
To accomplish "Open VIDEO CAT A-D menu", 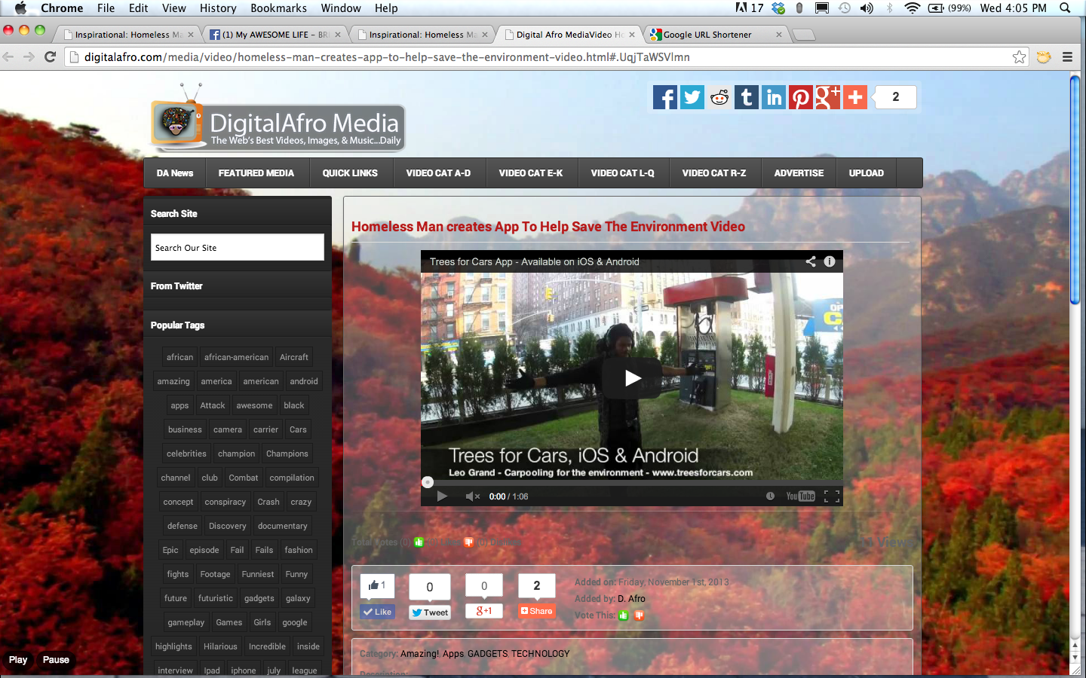I will tap(438, 173).
